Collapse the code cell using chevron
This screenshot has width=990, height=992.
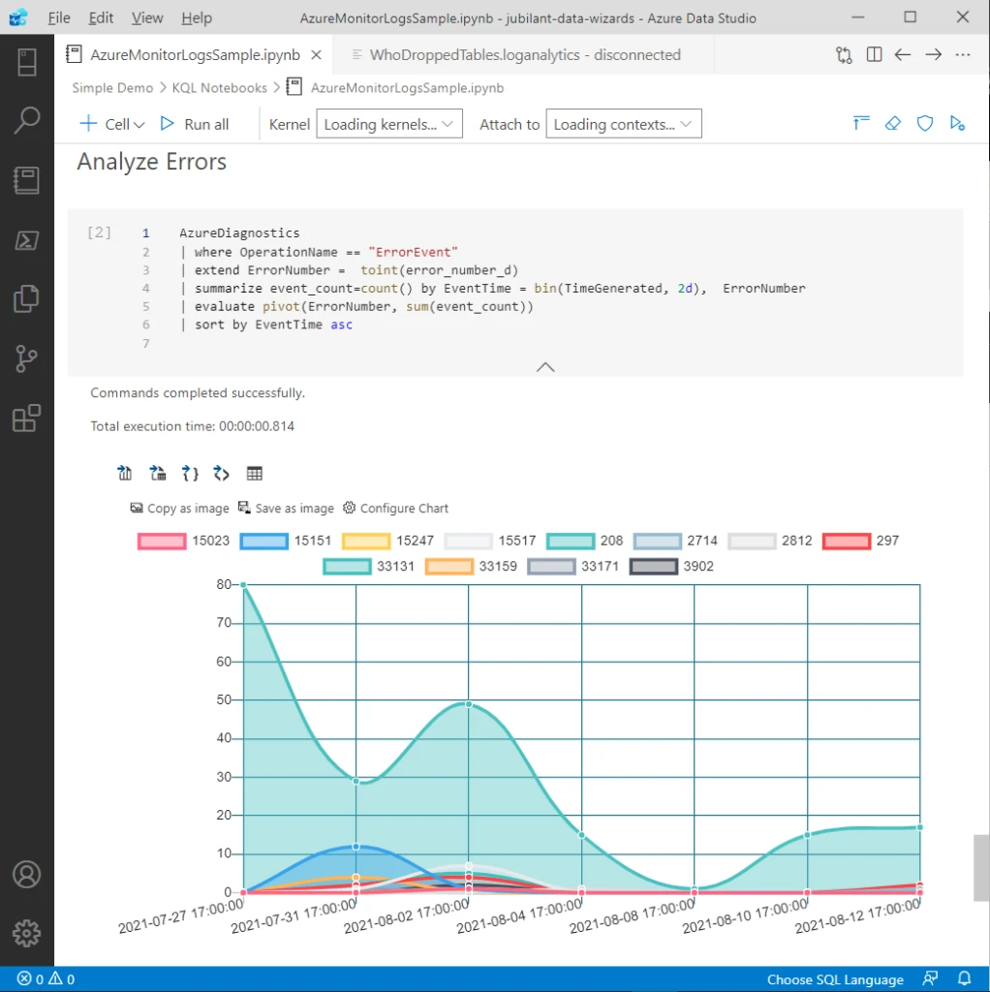[545, 367]
